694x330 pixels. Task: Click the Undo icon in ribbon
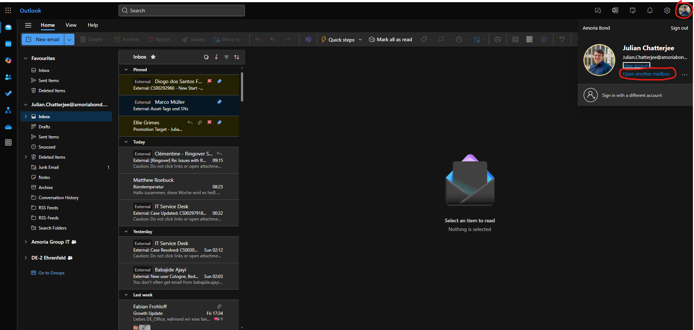562,39
